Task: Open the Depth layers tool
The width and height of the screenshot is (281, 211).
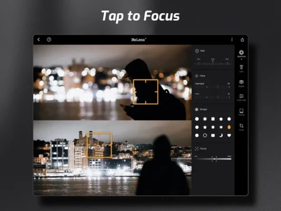Action: pos(241,83)
